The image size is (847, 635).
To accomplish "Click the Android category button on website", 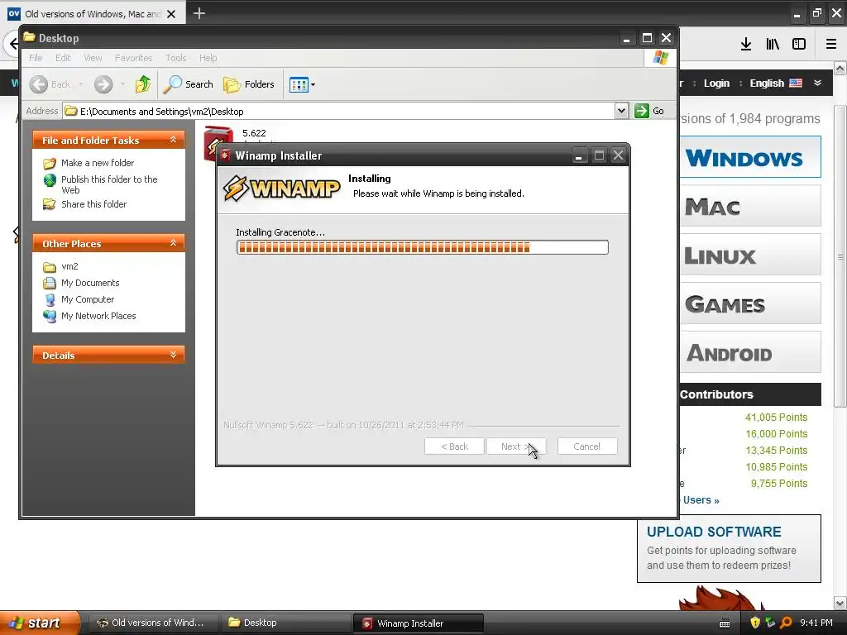I will click(749, 351).
